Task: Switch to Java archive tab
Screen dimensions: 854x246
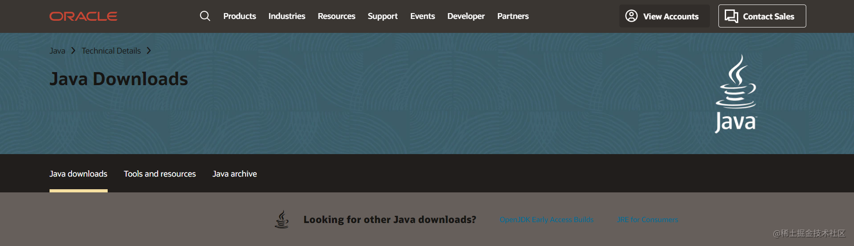Action: (x=235, y=174)
